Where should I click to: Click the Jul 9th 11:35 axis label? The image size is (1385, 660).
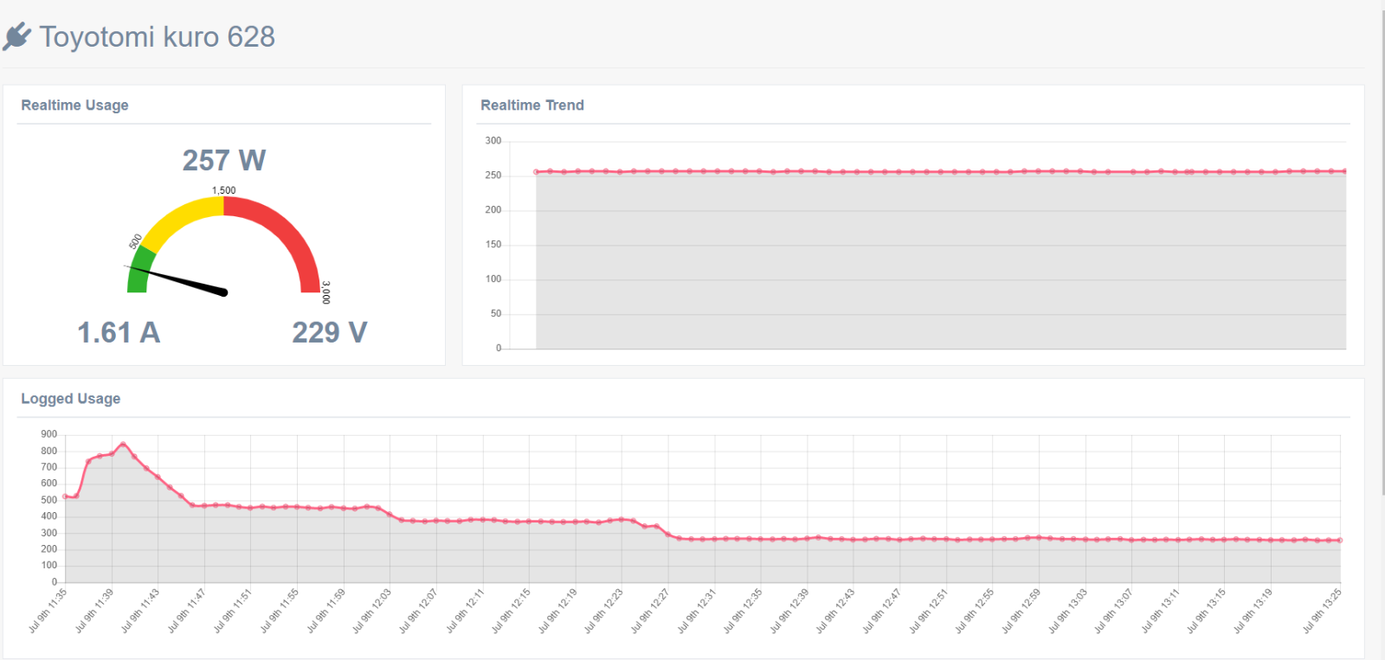click(x=48, y=611)
